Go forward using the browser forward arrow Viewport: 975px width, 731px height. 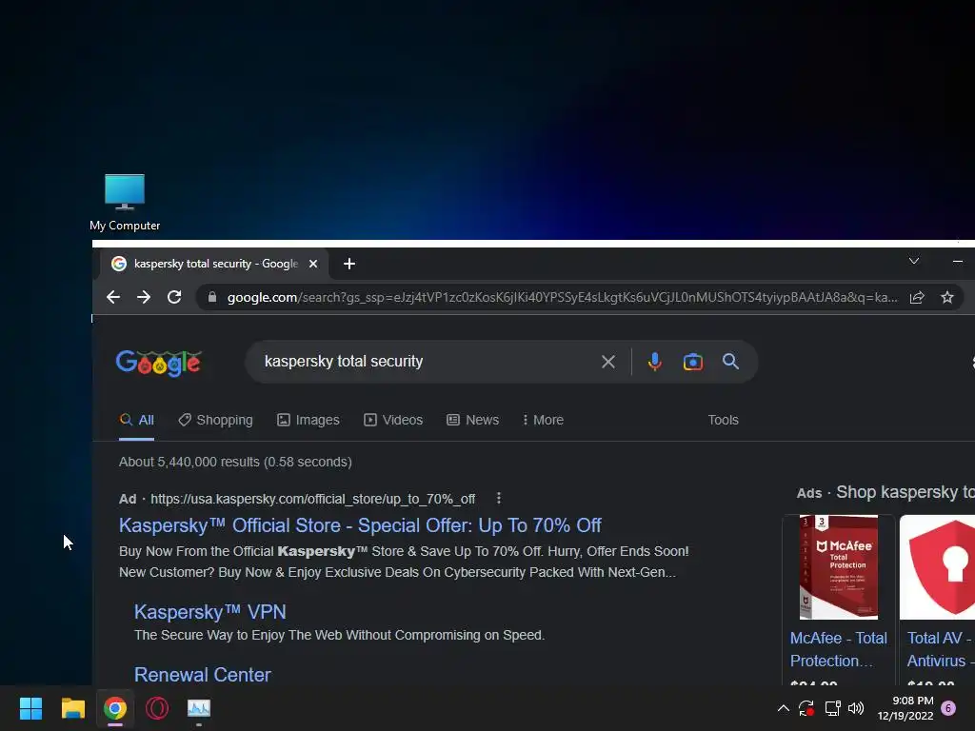tap(144, 297)
